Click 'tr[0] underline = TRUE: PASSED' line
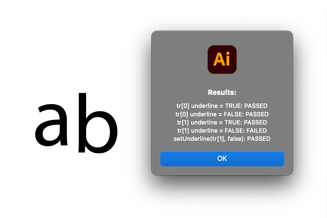This screenshot has height=218, width=327. [x=222, y=106]
